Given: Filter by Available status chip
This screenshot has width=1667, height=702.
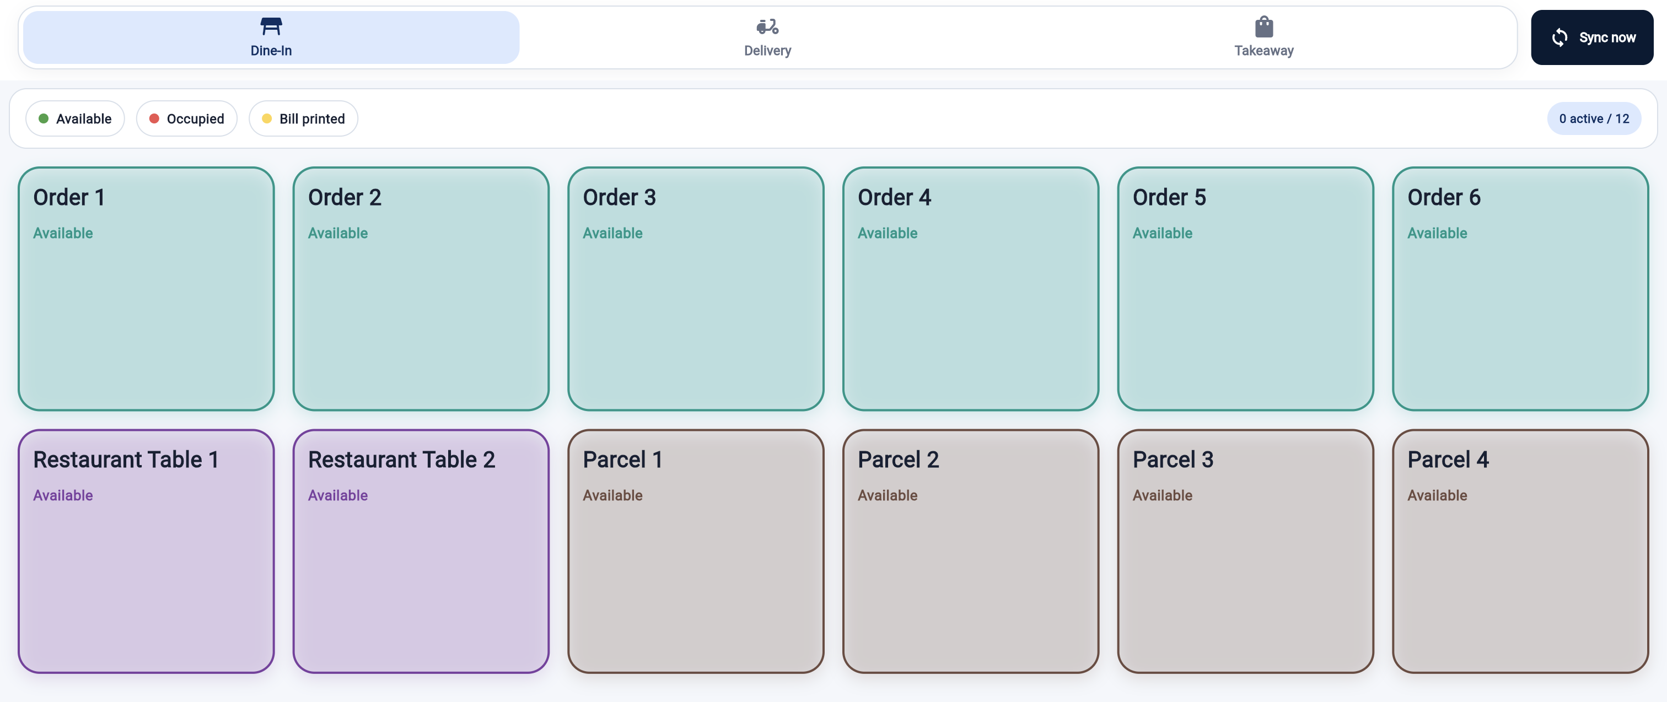Looking at the screenshot, I should (x=75, y=118).
